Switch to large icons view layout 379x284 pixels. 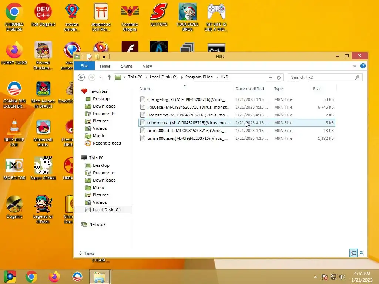click(x=362, y=253)
